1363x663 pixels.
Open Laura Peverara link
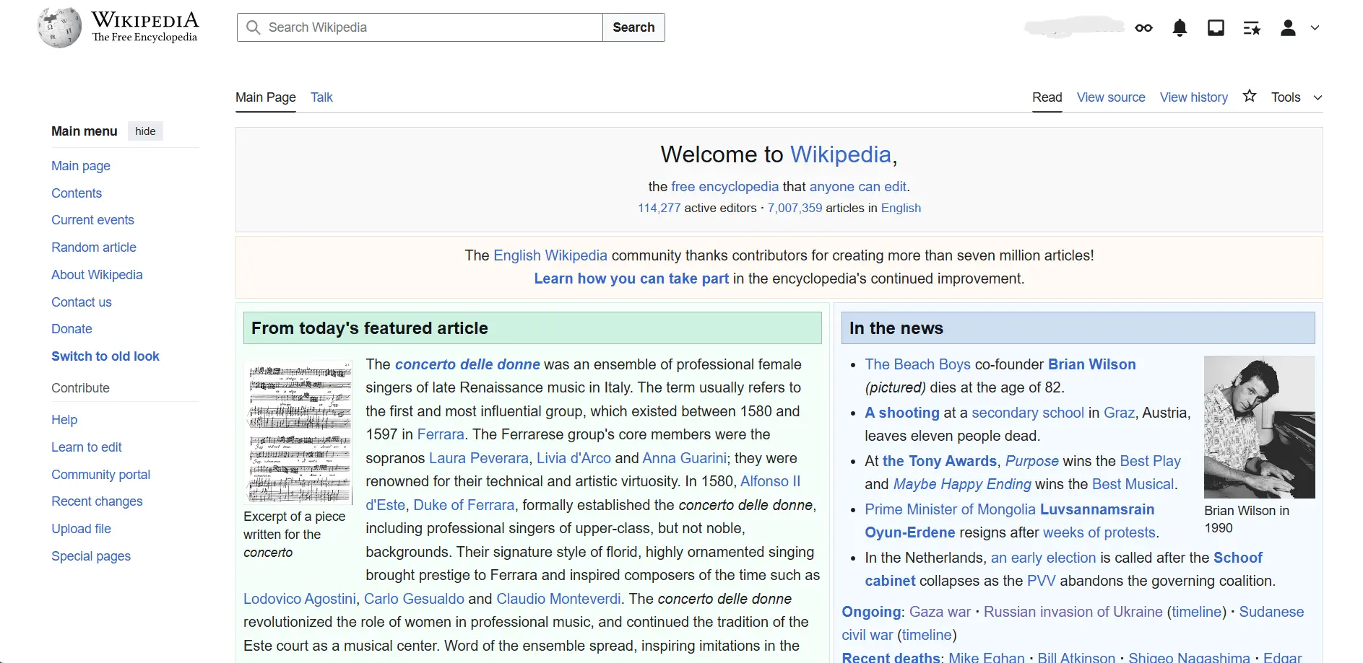pos(479,458)
